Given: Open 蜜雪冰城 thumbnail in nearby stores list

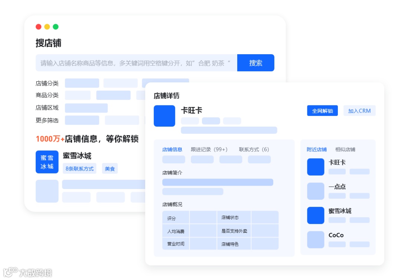Looking at the screenshot, I should point(316,215).
